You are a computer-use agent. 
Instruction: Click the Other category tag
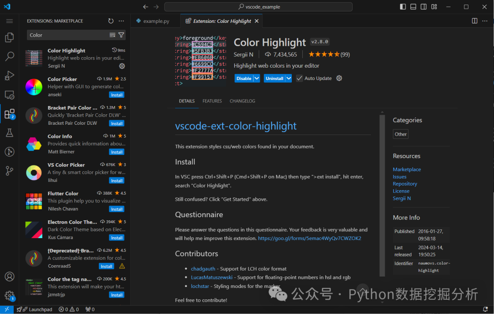400,134
